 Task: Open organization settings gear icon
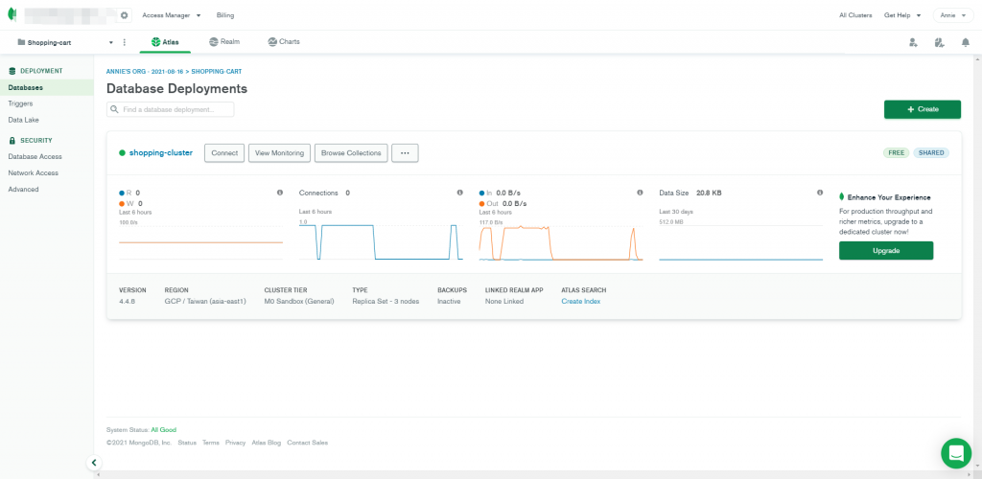tap(124, 15)
